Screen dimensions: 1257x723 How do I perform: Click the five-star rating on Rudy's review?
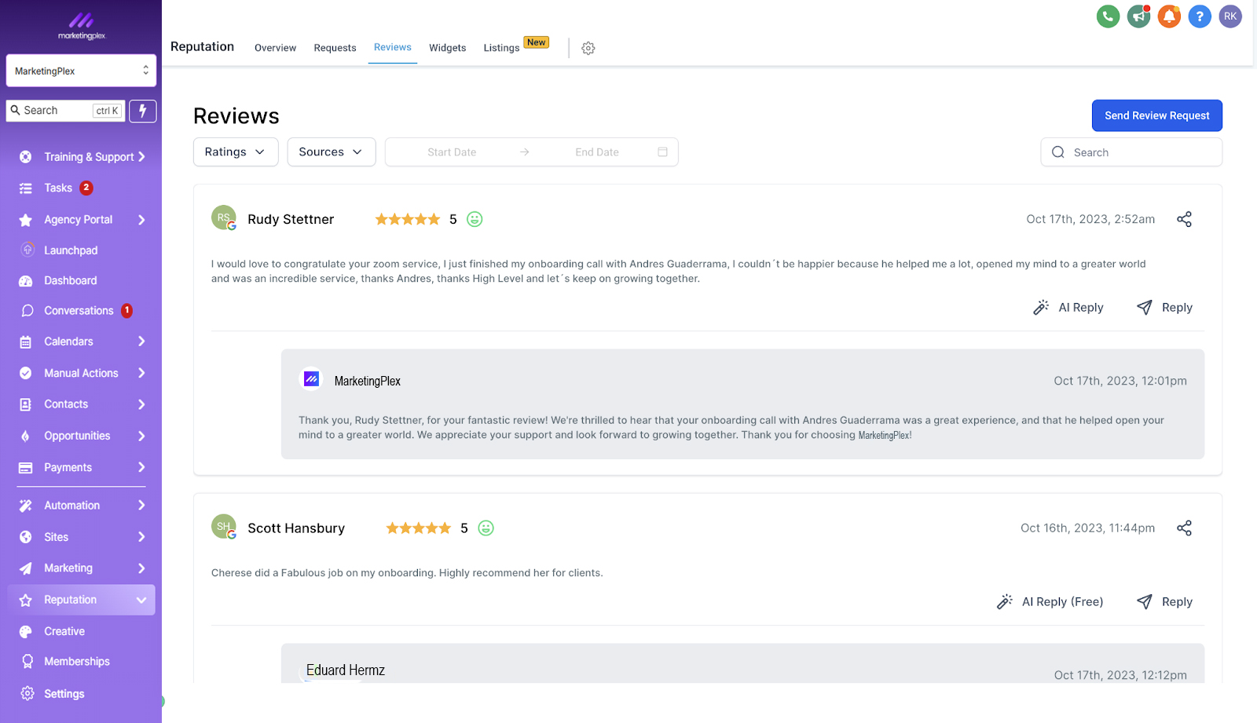click(x=407, y=220)
